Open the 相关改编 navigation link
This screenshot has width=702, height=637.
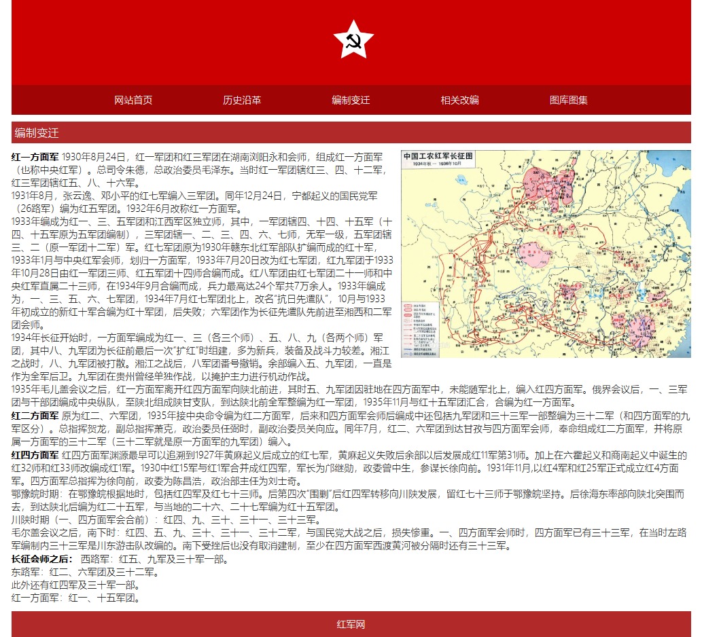(x=459, y=100)
